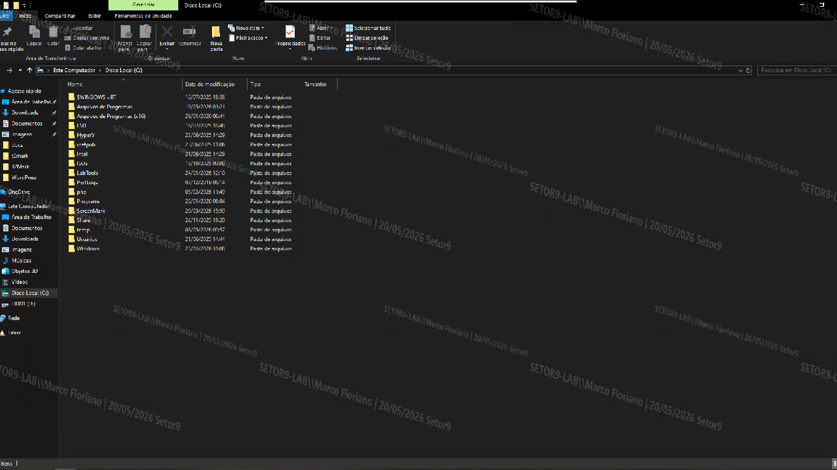The image size is (837, 470).
Task: Click Colar atalho in the ribbon
Action: pos(83,48)
